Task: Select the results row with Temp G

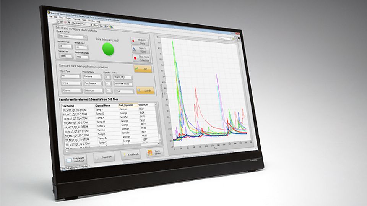Action: point(109,114)
